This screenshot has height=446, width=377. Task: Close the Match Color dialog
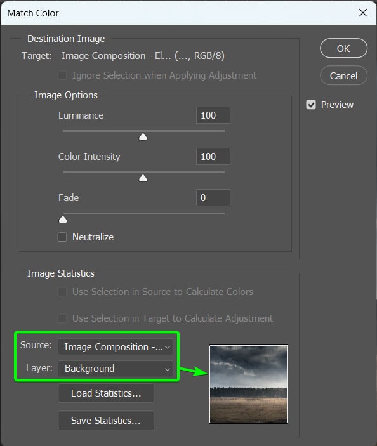coord(363,13)
